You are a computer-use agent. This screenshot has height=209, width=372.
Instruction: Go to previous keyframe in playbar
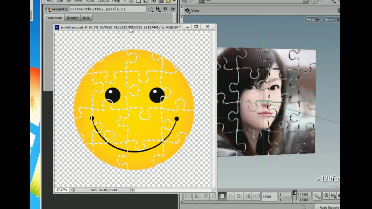pos(197,197)
